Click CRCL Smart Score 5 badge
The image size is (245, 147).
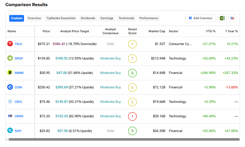click(x=132, y=102)
